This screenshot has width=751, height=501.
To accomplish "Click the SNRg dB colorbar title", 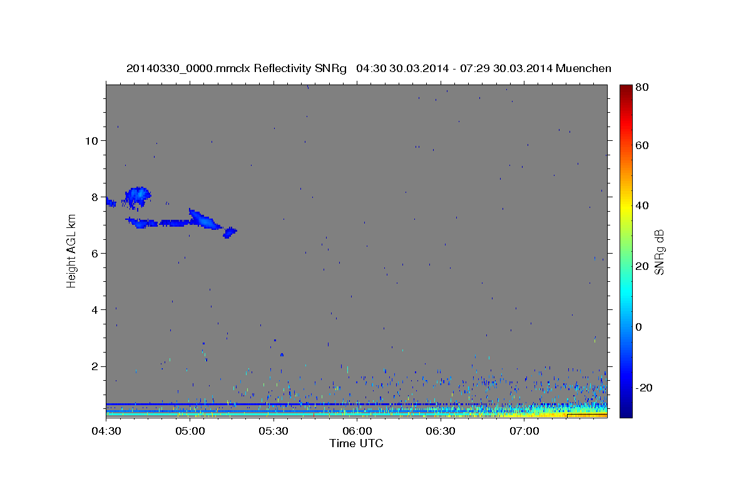I will coord(659,252).
